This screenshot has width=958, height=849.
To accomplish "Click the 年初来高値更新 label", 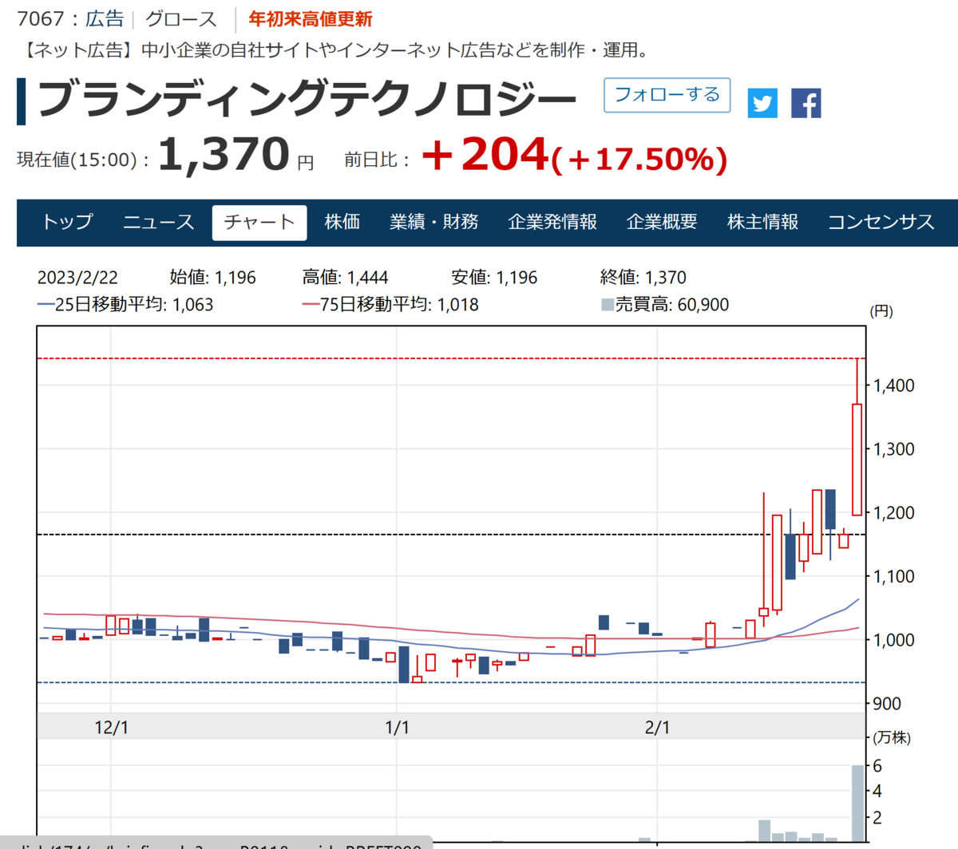I will pyautogui.click(x=310, y=19).
